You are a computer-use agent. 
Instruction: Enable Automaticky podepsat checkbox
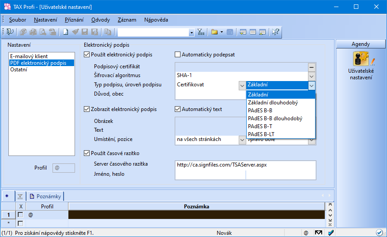pyautogui.click(x=177, y=55)
